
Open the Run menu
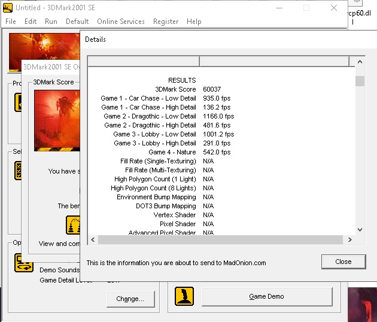click(51, 22)
